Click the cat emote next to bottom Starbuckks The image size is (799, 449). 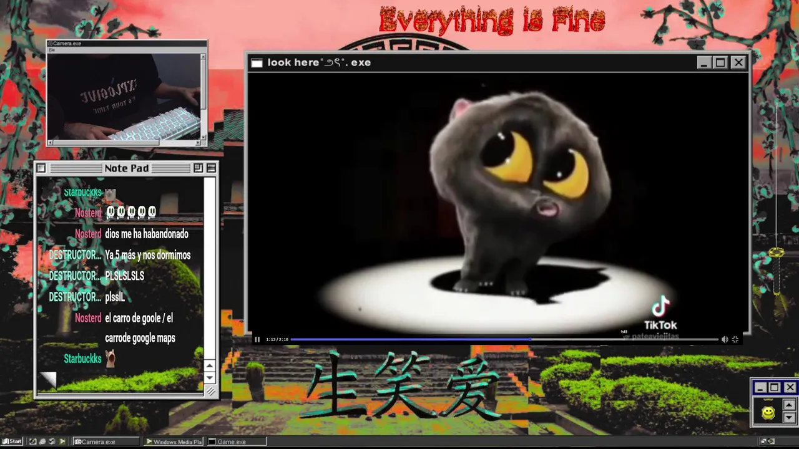pos(110,357)
